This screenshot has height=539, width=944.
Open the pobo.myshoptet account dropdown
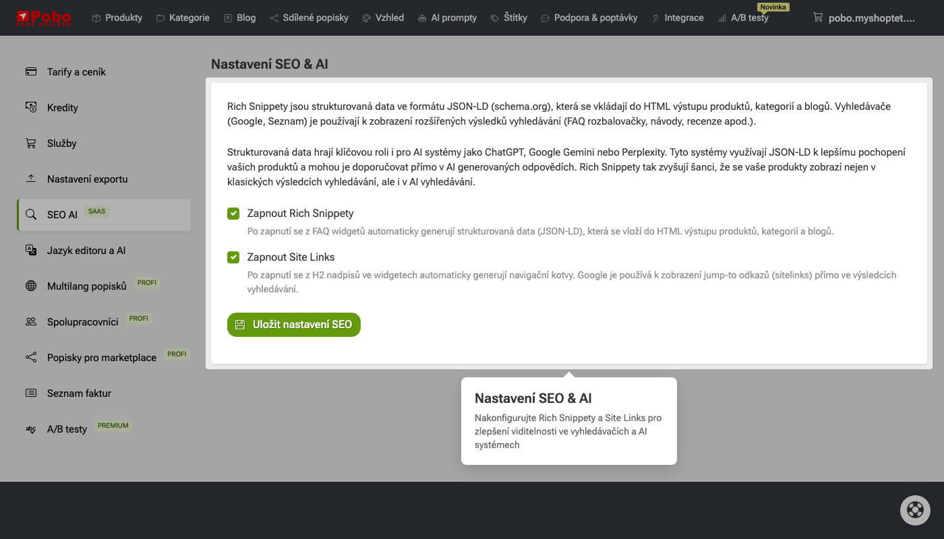pos(864,18)
